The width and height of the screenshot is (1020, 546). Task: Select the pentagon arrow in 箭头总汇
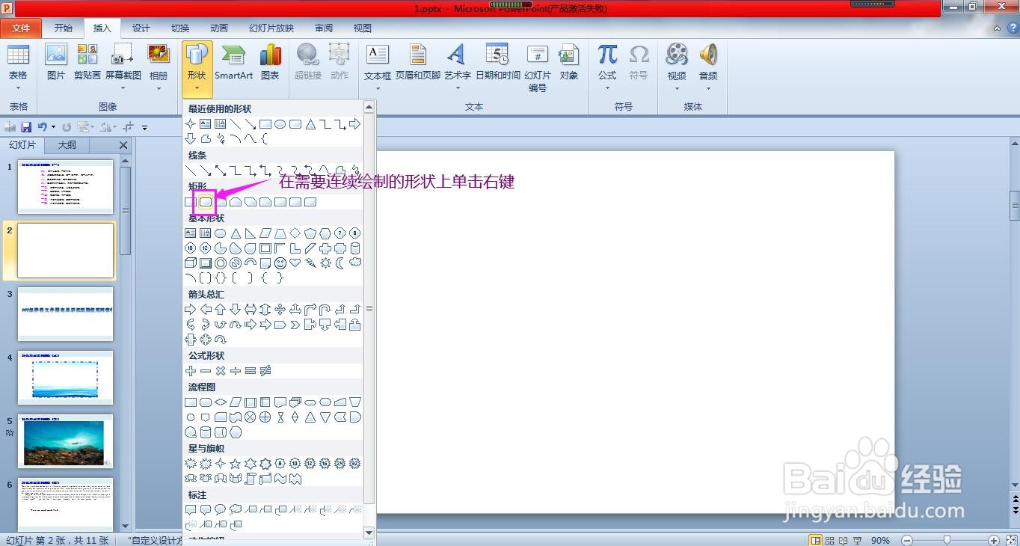pyautogui.click(x=280, y=325)
